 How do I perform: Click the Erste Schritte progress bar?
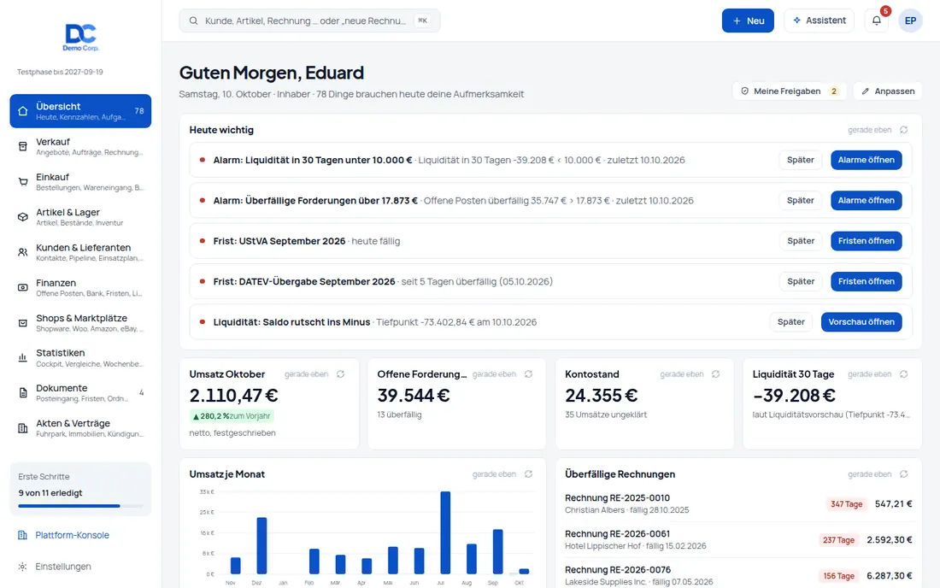click(80, 506)
